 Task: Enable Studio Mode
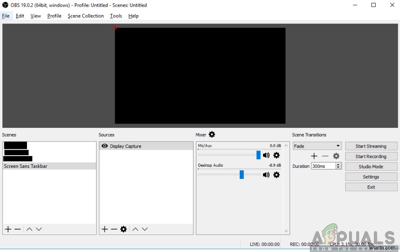(x=371, y=166)
